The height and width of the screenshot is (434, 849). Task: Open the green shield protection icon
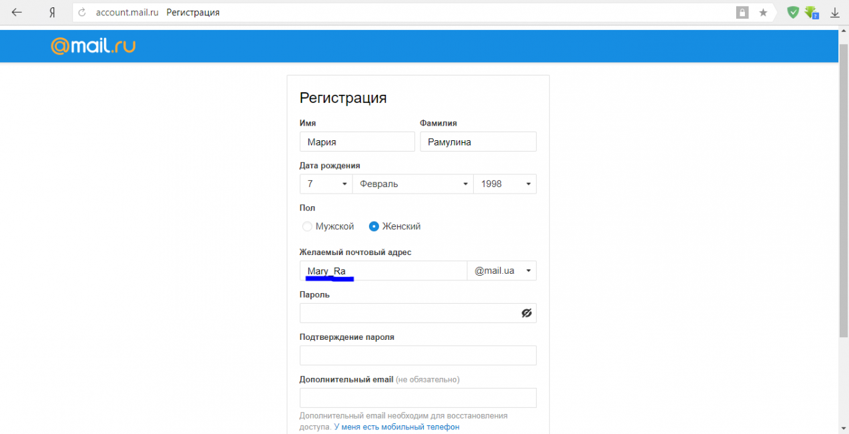(x=793, y=12)
